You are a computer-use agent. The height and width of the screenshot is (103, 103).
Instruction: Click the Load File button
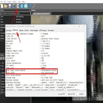click(x=81, y=94)
